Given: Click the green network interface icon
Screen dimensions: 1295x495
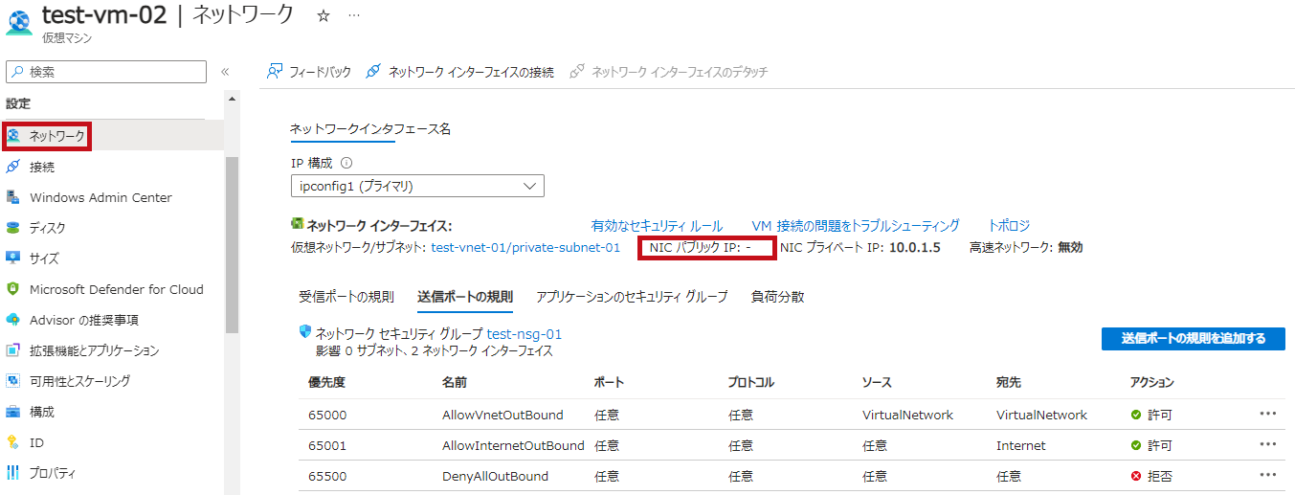Looking at the screenshot, I should click(x=297, y=224).
